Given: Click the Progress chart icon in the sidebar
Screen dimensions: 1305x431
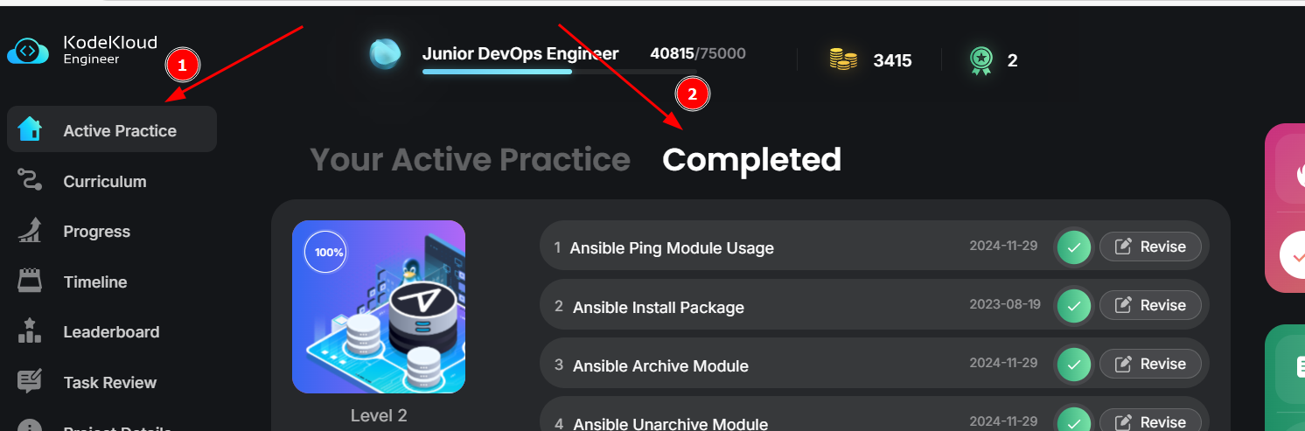Looking at the screenshot, I should [30, 231].
